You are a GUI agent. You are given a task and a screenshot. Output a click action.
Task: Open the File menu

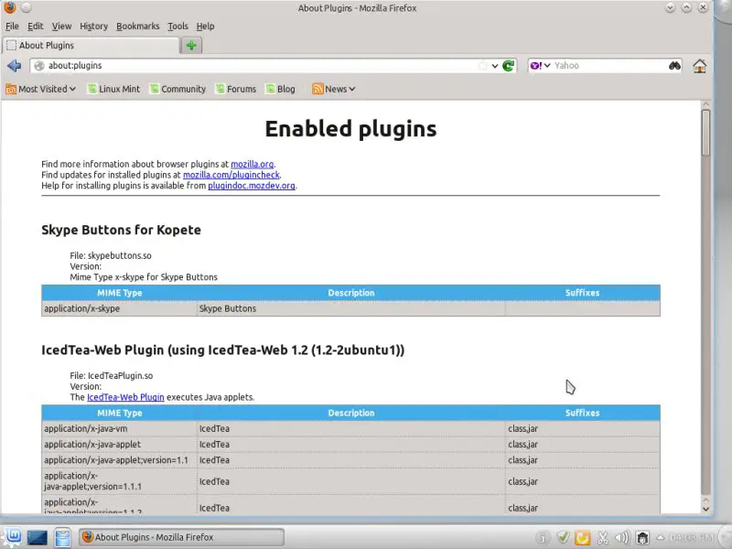[x=12, y=27]
